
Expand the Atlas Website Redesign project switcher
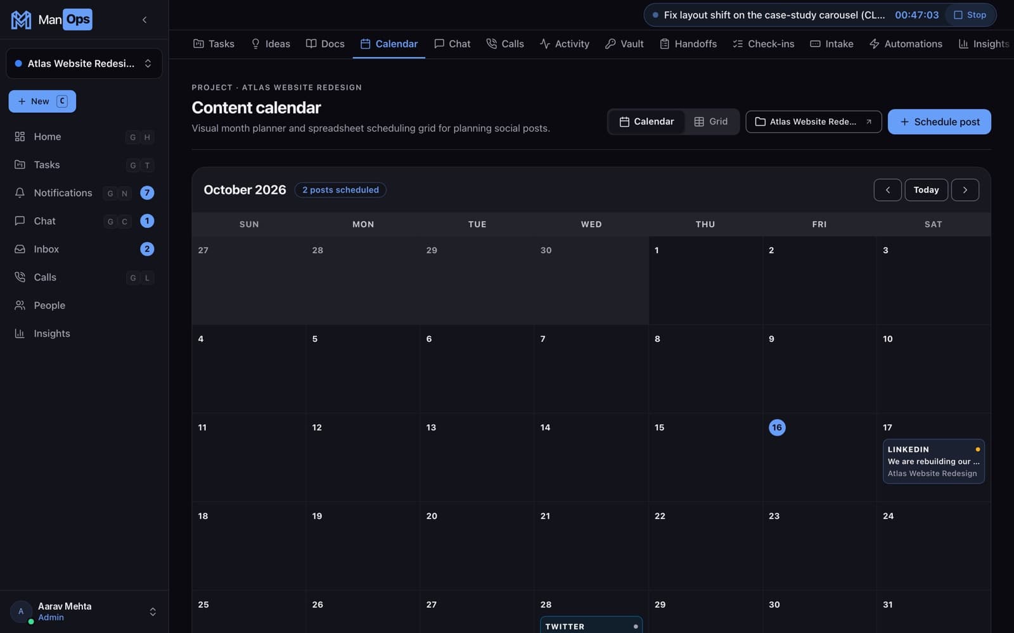coord(84,63)
